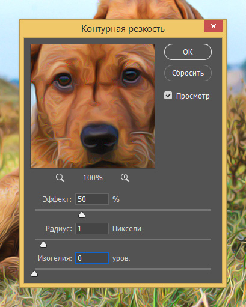Click the Эффект slider track
The image size is (246, 307).
coord(123,210)
